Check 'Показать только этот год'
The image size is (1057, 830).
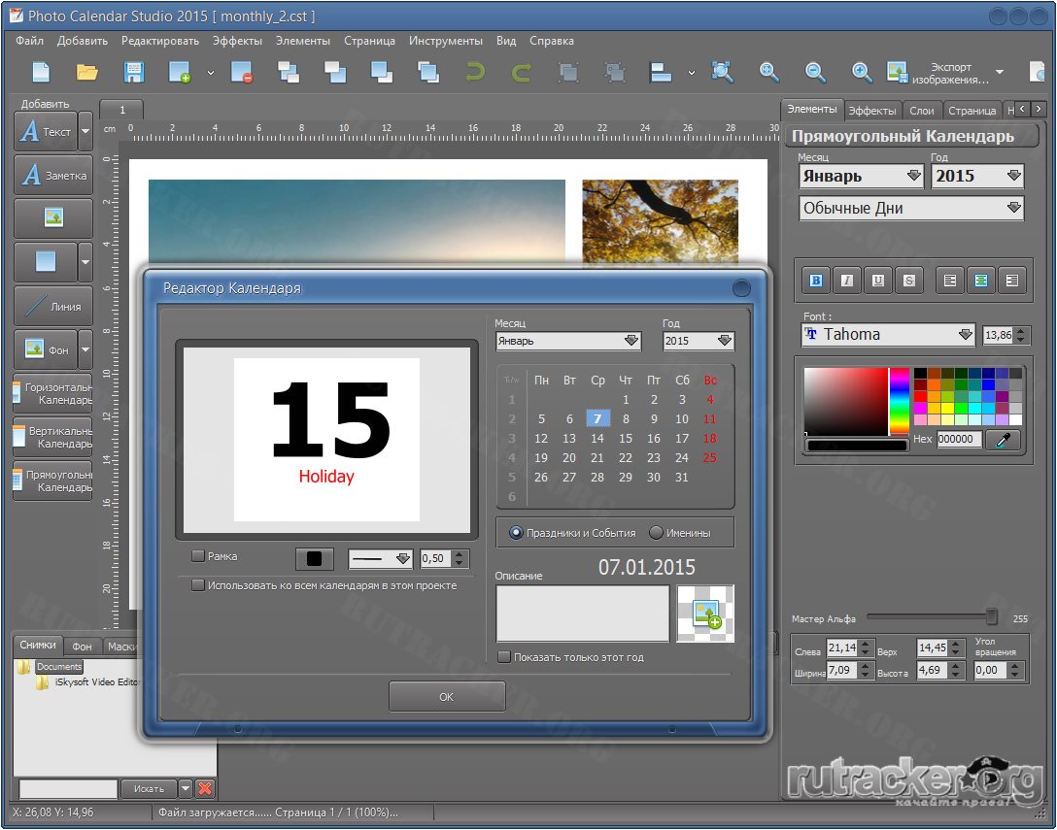[x=504, y=657]
